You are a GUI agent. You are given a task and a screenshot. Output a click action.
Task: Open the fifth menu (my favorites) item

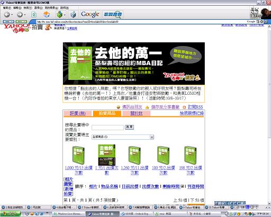point(51,8)
